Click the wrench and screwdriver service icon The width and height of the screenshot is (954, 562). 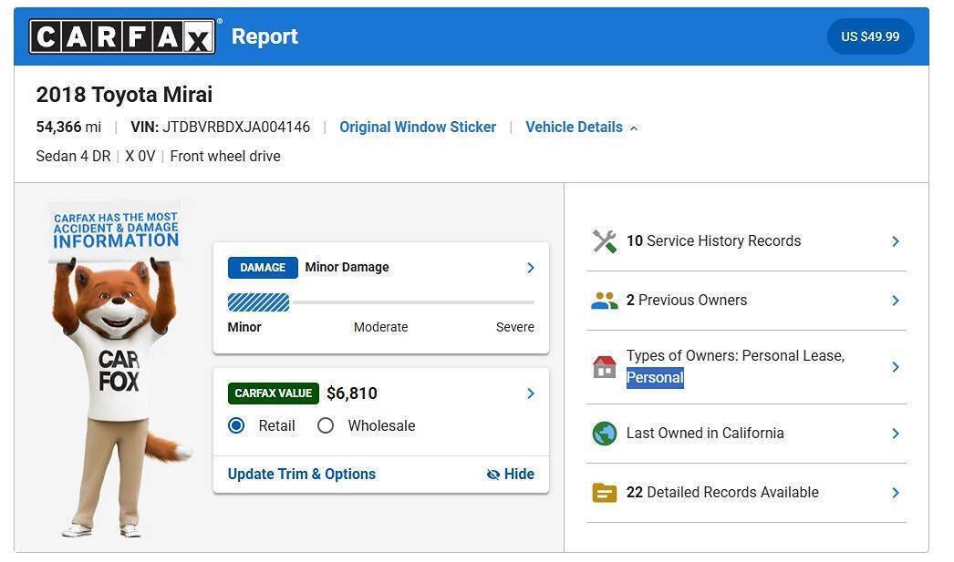[604, 241]
